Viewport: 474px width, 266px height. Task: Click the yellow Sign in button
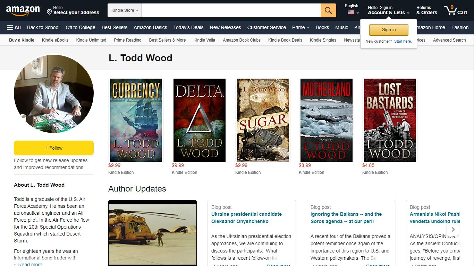389,30
